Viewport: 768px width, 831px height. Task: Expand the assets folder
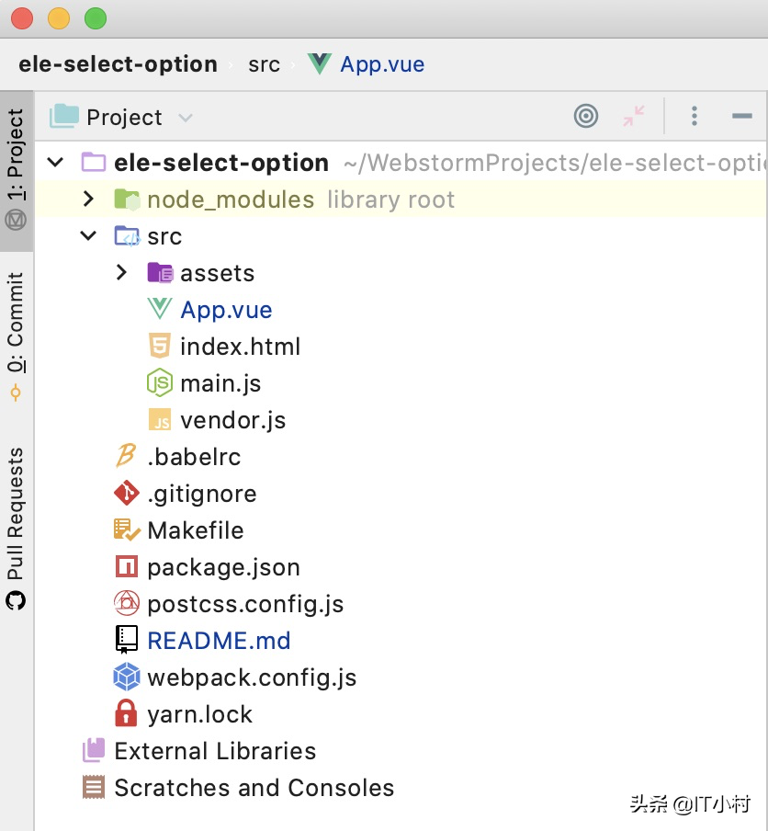click(121, 272)
